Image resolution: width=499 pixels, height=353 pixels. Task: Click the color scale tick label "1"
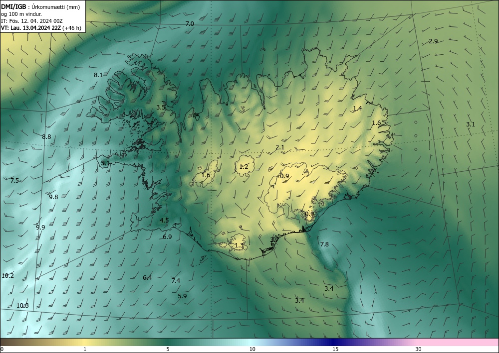pos(85,350)
